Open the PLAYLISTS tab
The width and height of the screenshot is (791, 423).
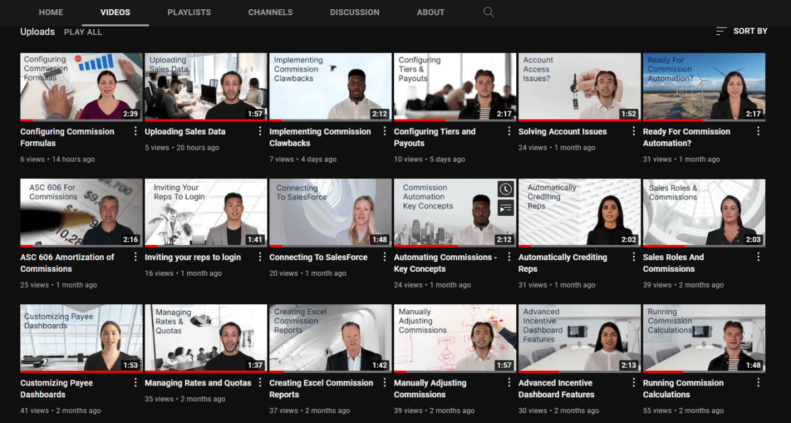tap(189, 12)
